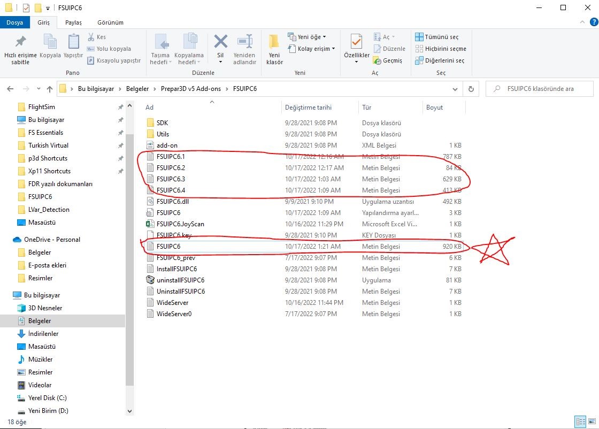The width and height of the screenshot is (599, 429).
Task: Open Quick Access Toolbar customize dropdown
Action: click(48, 8)
